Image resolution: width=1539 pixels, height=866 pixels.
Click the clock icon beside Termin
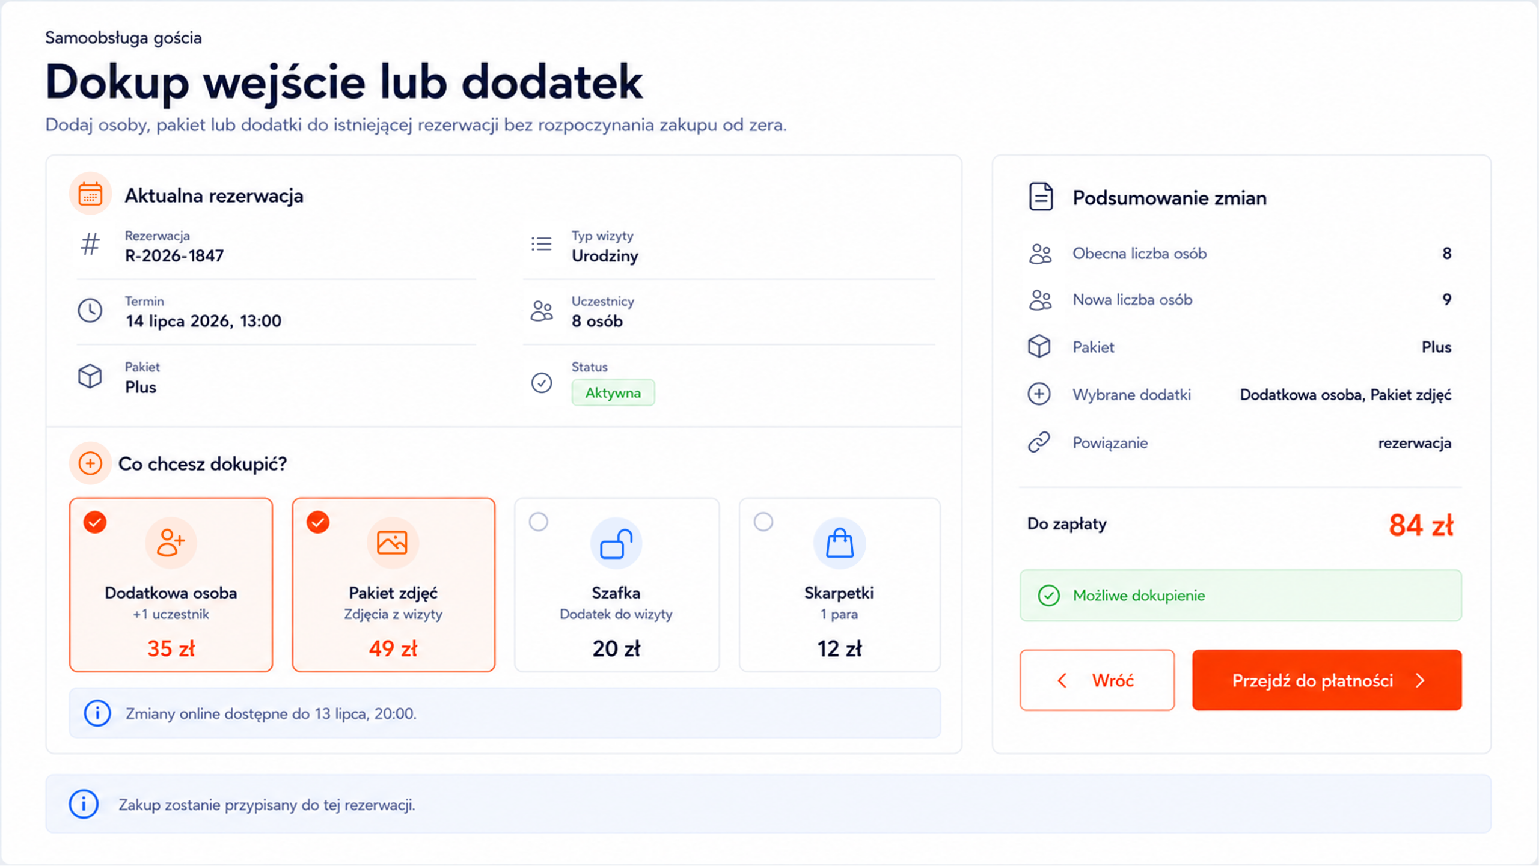tap(90, 311)
